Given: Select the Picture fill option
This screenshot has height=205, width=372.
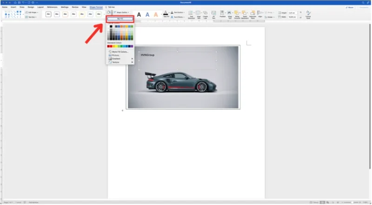Looking at the screenshot, I should click(114, 55).
